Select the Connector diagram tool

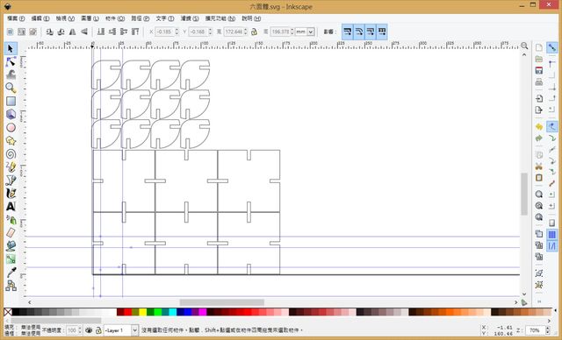tap(11, 286)
